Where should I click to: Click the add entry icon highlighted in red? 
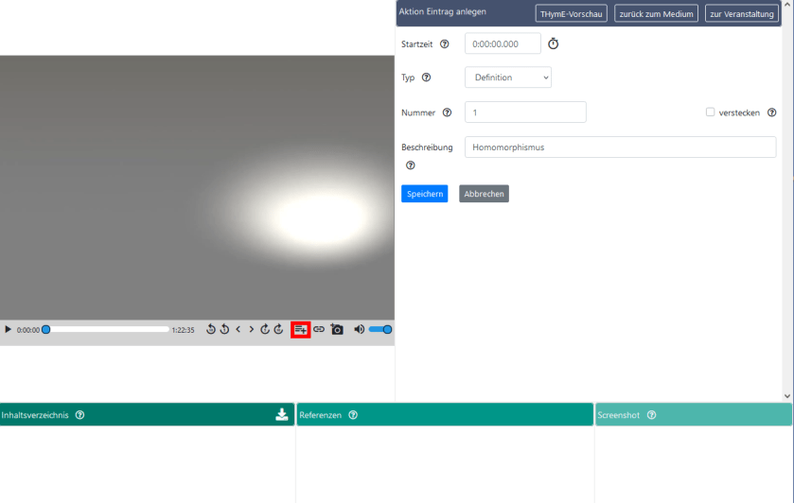coord(301,330)
